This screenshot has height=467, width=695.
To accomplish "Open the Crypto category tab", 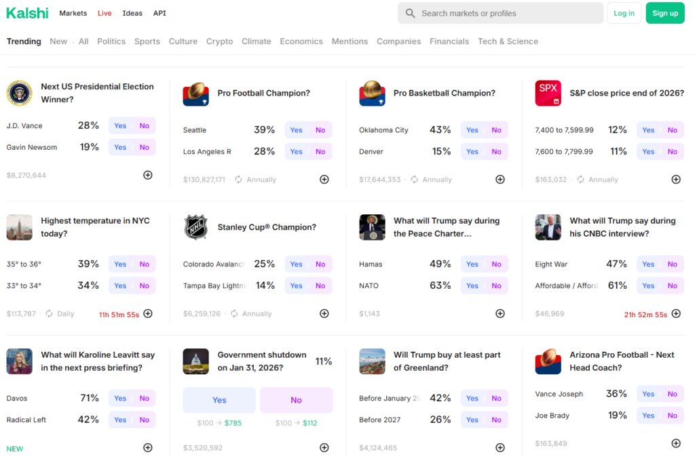I will [x=219, y=41].
